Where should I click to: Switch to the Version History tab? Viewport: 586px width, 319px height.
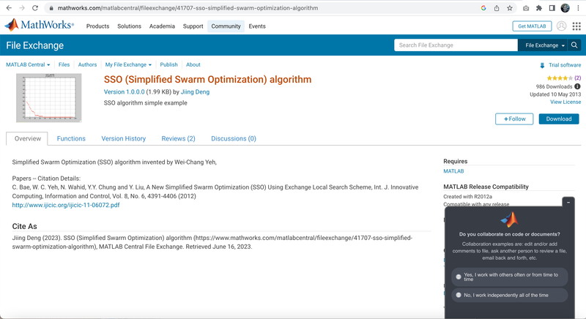click(123, 138)
